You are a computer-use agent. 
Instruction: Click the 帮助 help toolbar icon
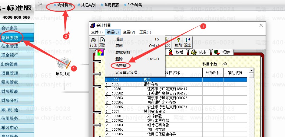pos(178,42)
